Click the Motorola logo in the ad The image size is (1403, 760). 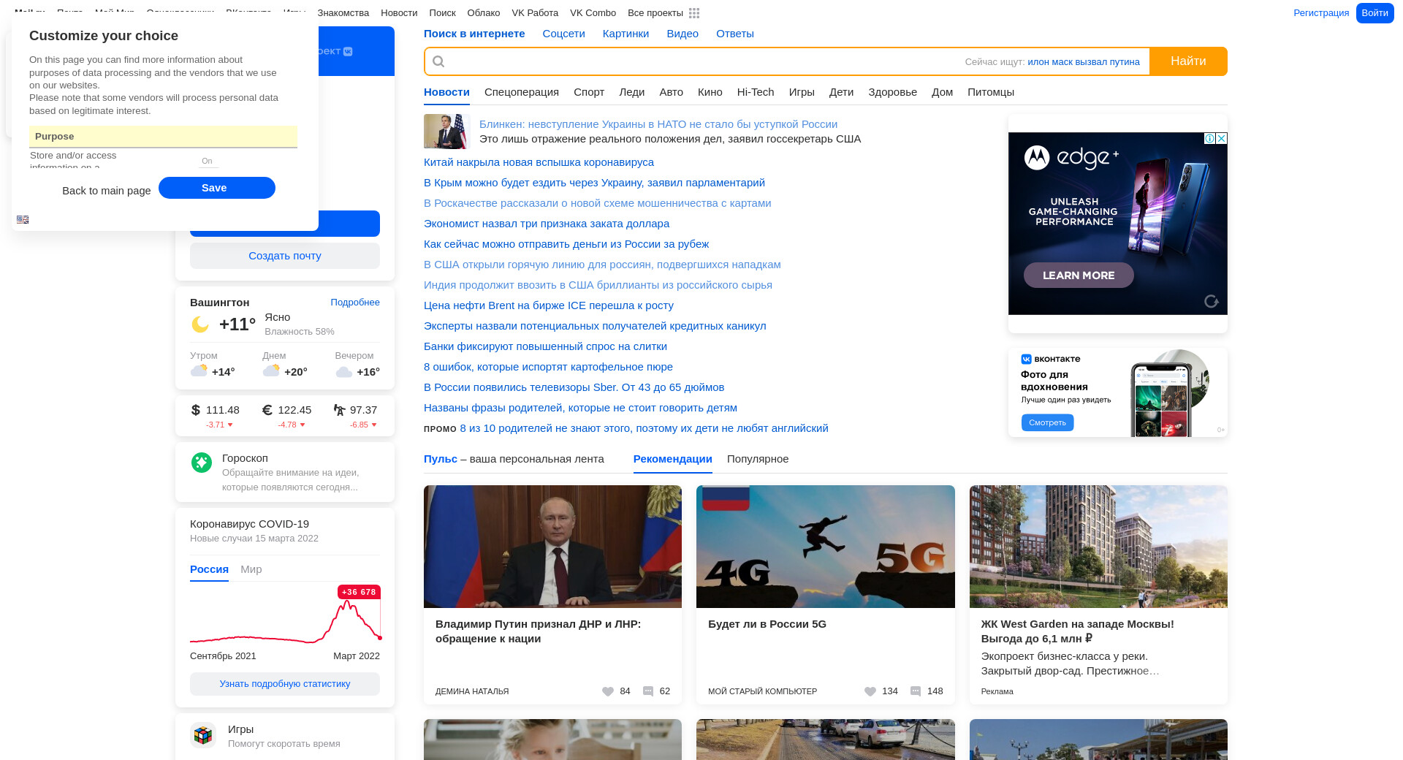pos(1037,157)
